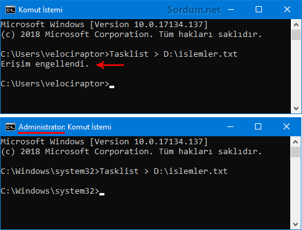The image size is (302, 230).
Task: Minimize the top Komut İstemi window
Action: coord(231,9)
